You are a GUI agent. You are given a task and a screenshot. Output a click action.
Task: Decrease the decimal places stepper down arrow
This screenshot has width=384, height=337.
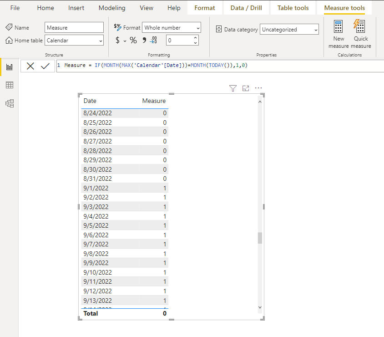[195, 43]
